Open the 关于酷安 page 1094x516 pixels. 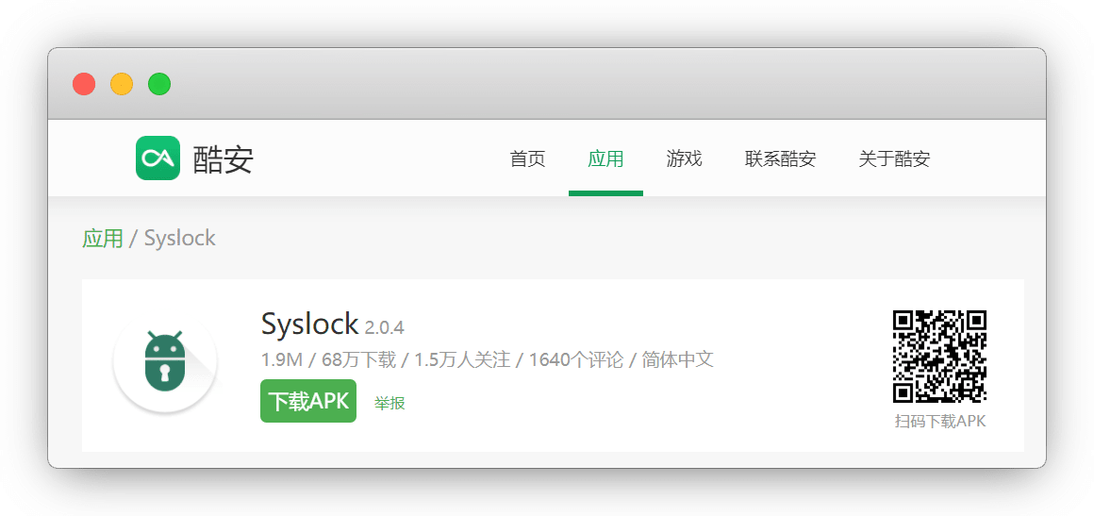tap(894, 158)
